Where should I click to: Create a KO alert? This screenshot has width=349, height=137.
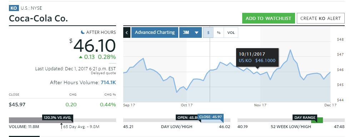pos(320,18)
